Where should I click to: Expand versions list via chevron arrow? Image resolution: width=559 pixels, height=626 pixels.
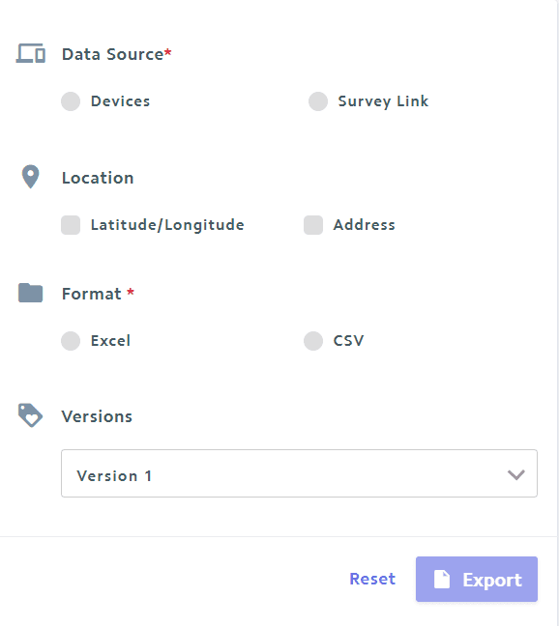click(515, 474)
